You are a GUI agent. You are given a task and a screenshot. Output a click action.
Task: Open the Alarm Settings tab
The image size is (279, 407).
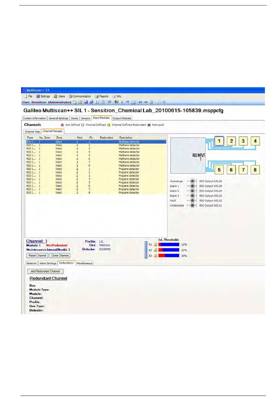pos(48,263)
